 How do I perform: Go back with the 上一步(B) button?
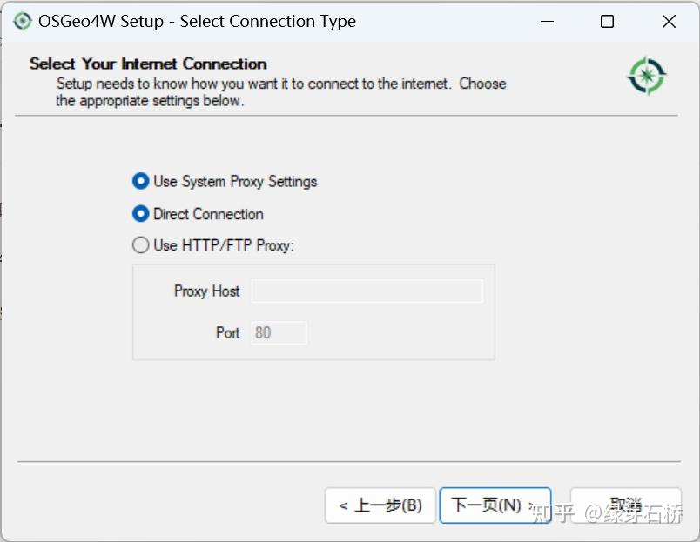coord(380,505)
